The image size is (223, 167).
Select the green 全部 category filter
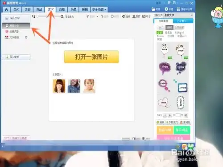[x=160, y=33]
